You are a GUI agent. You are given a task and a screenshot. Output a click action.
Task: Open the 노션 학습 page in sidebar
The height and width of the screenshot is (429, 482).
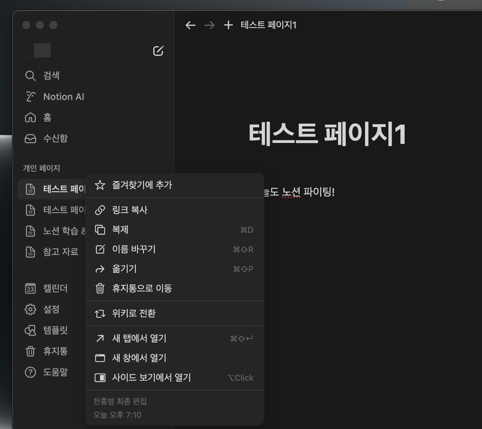(x=51, y=231)
